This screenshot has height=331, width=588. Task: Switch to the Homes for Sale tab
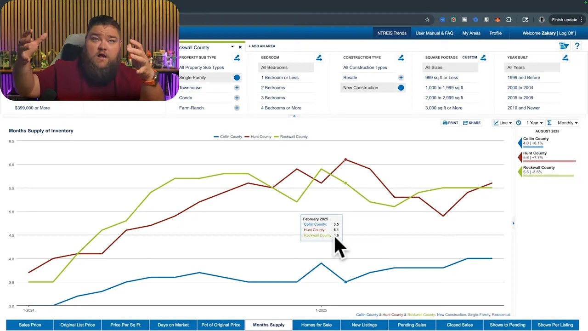(x=316, y=325)
